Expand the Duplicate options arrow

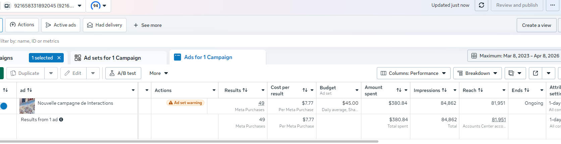tap(51, 73)
